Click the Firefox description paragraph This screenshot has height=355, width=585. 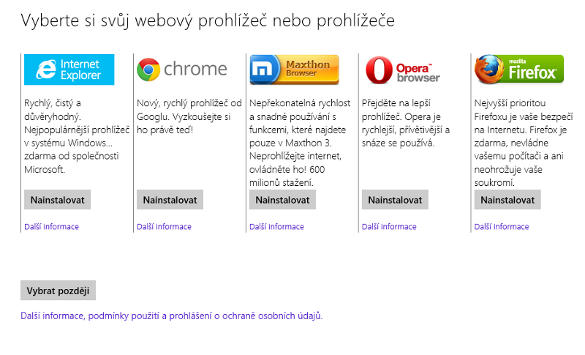point(523,143)
